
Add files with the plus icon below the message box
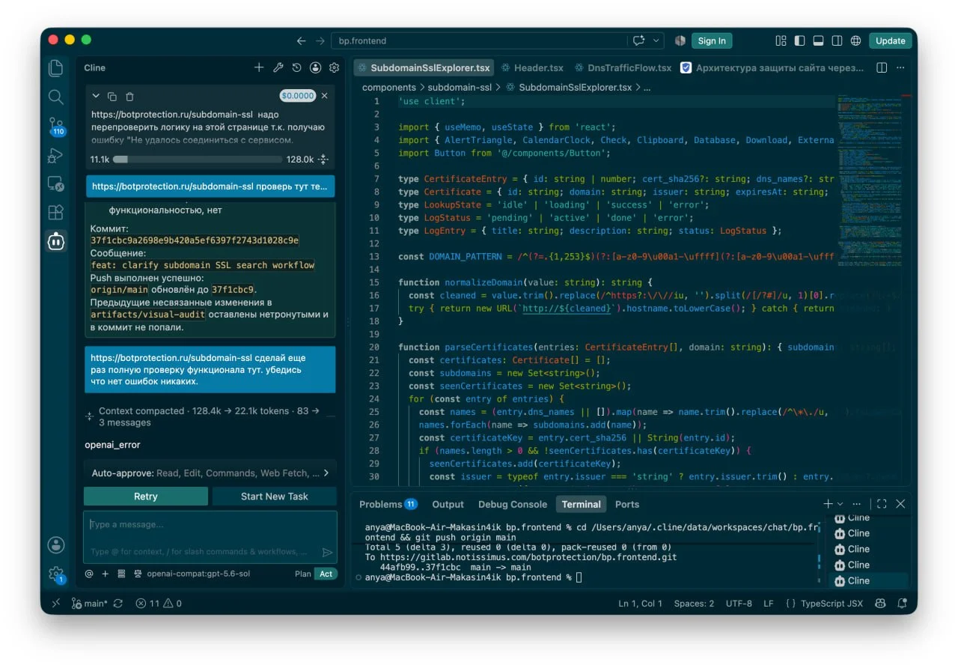pos(106,574)
